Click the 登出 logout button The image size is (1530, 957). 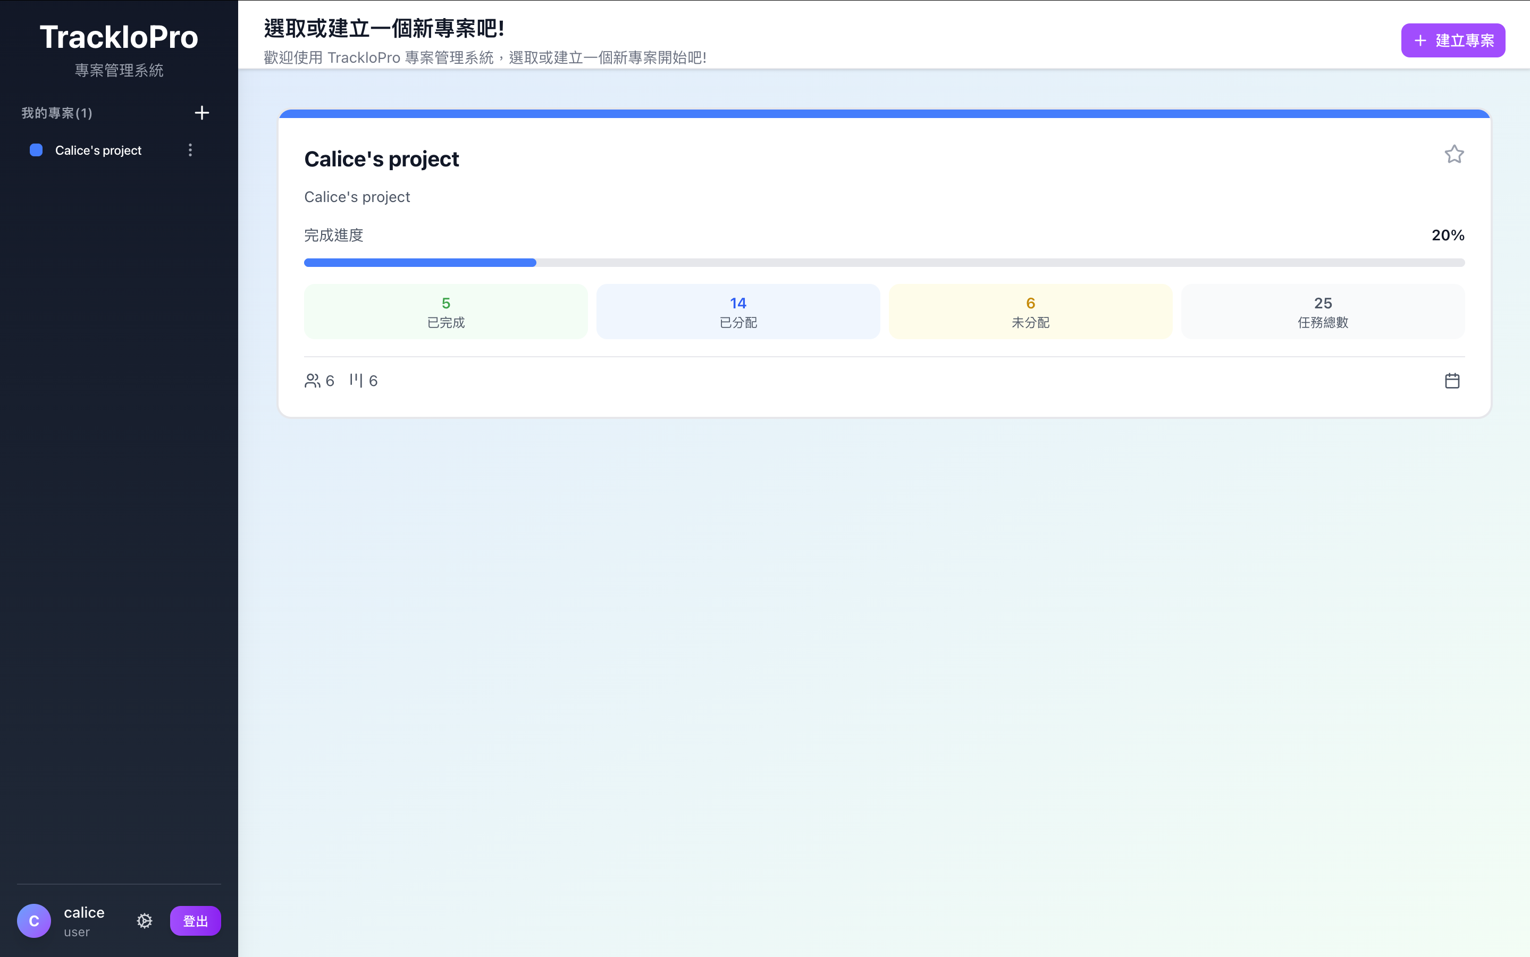click(195, 921)
